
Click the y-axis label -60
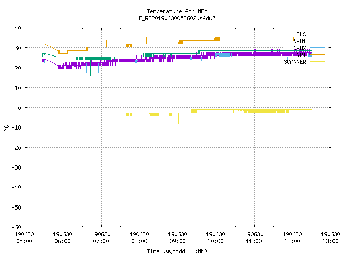click(x=17, y=227)
